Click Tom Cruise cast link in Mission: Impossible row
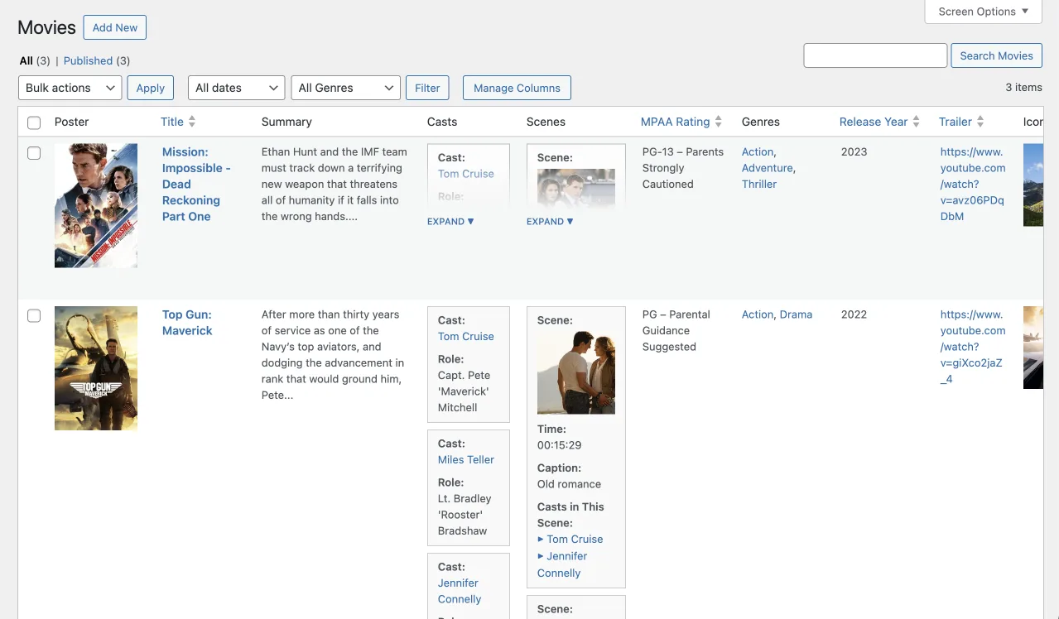The height and width of the screenshot is (619, 1059). point(466,174)
